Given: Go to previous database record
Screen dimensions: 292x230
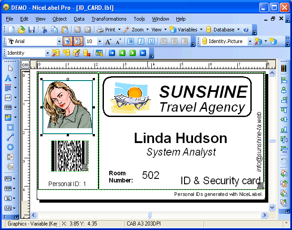Looking at the screenshot, I should point(122,53).
